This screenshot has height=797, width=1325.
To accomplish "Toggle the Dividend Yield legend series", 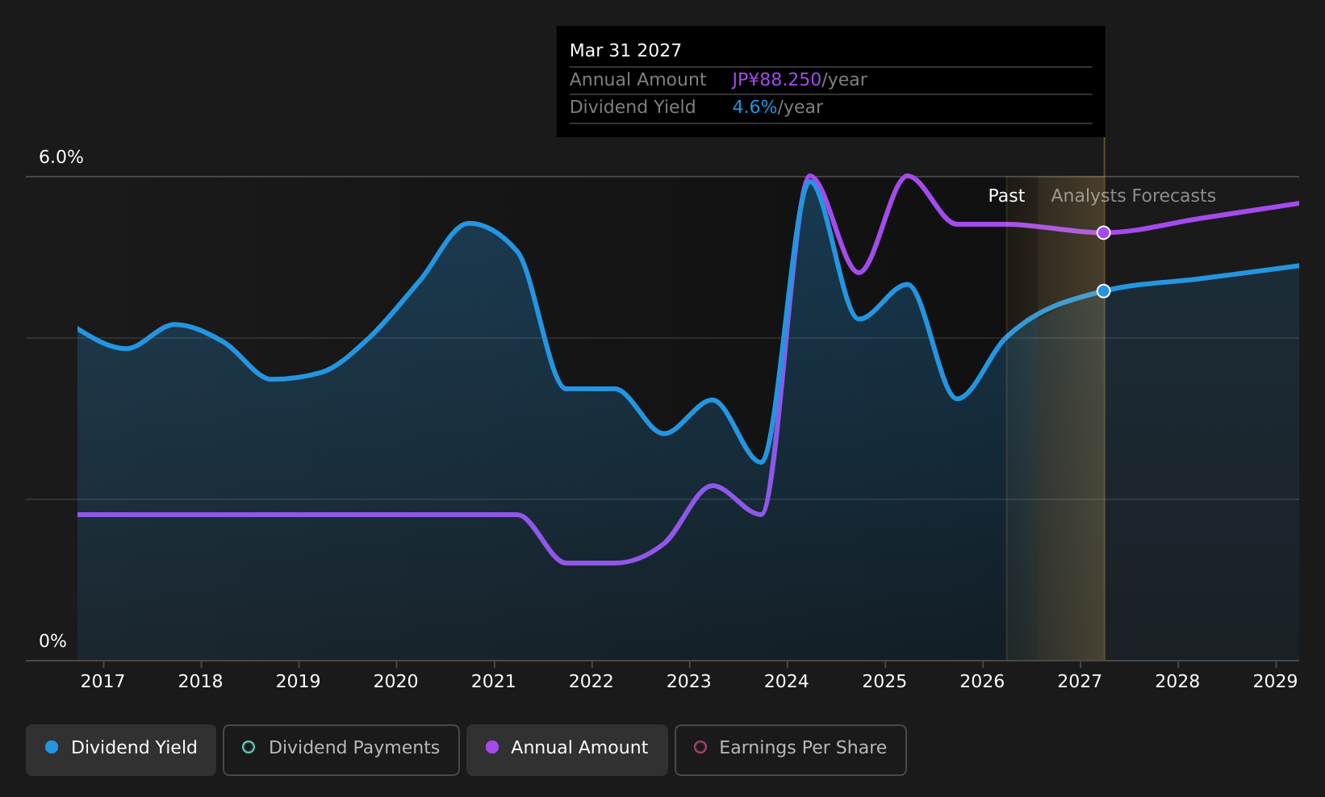I will pyautogui.click(x=121, y=749).
